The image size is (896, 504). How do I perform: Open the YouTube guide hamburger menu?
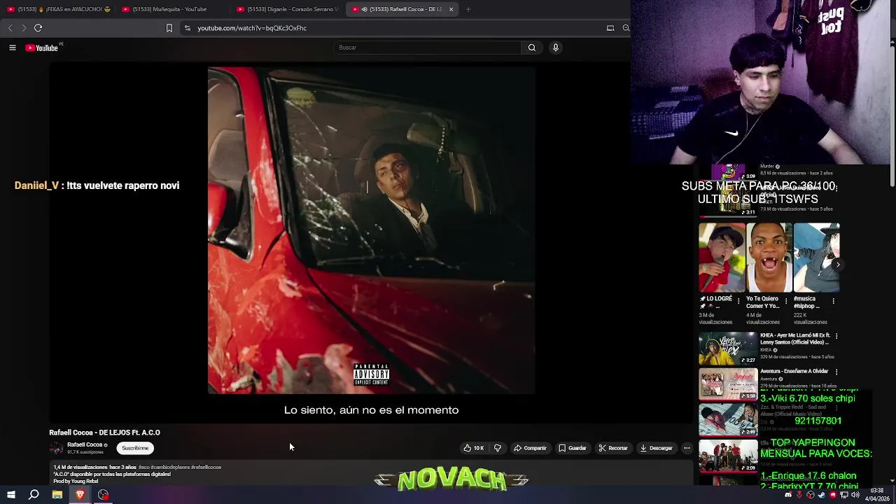coord(12,48)
